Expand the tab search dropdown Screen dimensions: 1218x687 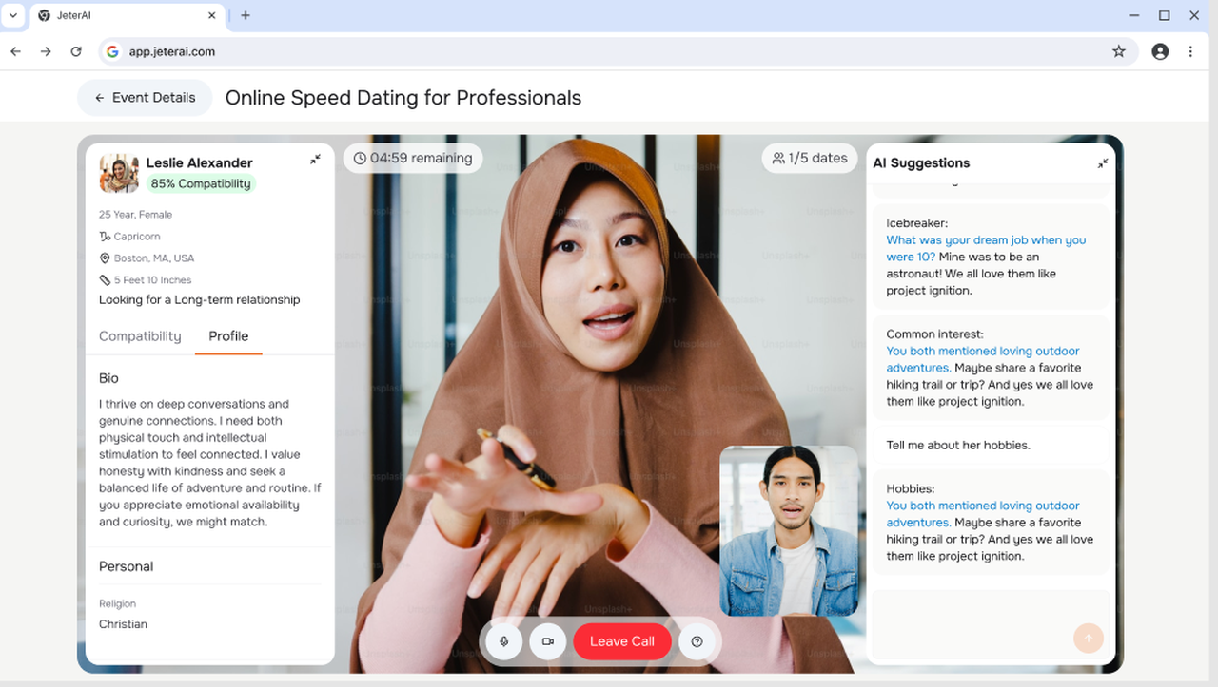coord(13,15)
